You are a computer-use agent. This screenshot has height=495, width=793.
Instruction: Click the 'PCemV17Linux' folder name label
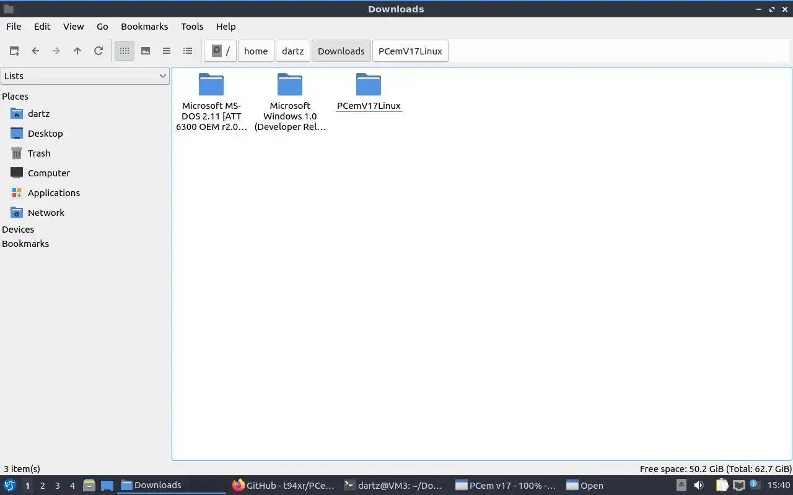click(x=369, y=106)
